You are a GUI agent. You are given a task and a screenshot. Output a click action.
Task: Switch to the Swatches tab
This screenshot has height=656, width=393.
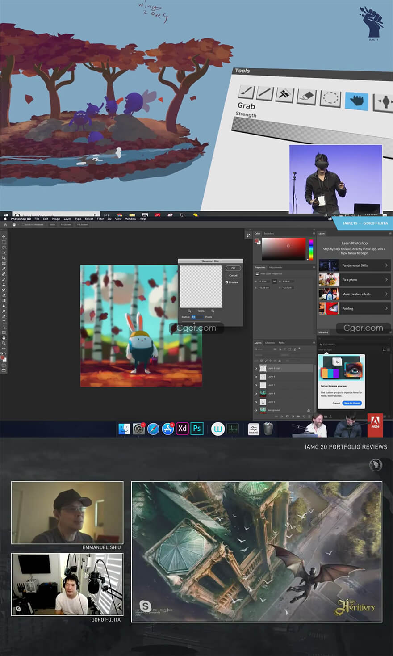pos(268,233)
